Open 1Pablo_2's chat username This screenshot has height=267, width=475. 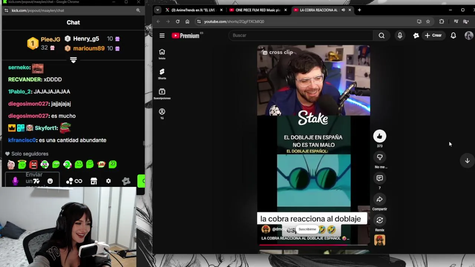[x=19, y=92]
